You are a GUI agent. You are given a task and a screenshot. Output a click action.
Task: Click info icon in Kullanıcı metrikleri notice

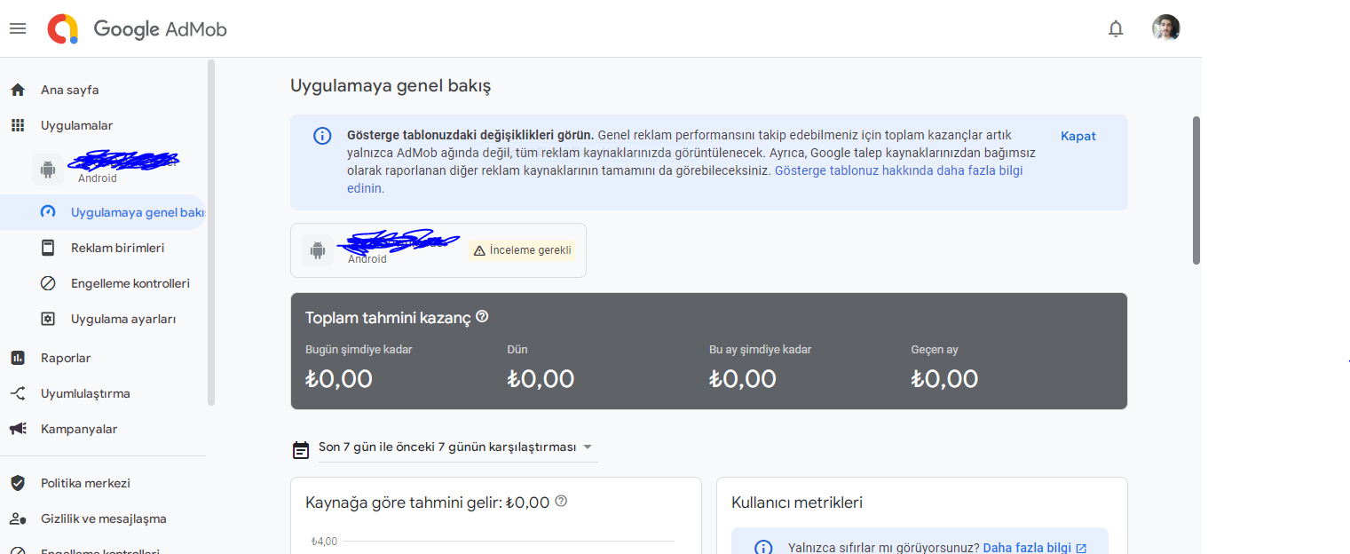click(763, 548)
